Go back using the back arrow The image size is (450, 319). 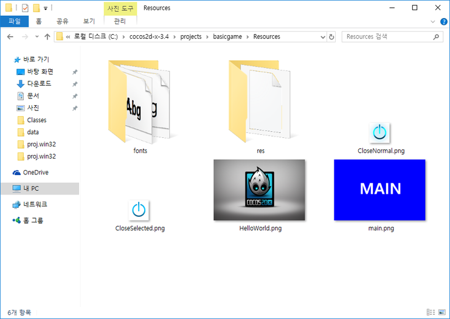pos(10,36)
